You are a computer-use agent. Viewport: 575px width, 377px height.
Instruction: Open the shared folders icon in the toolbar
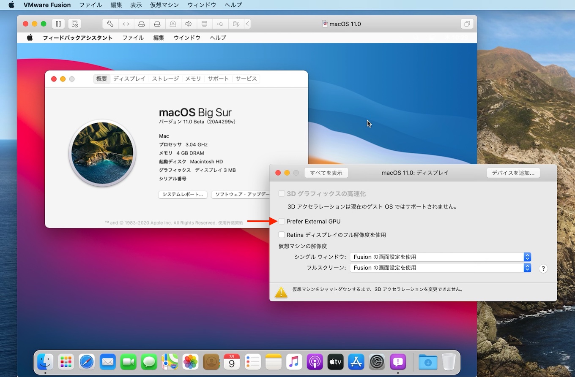(x=236, y=24)
